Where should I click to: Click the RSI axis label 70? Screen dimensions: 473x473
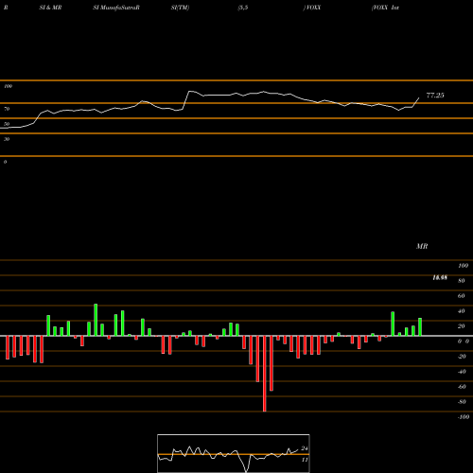pyautogui.click(x=7, y=109)
